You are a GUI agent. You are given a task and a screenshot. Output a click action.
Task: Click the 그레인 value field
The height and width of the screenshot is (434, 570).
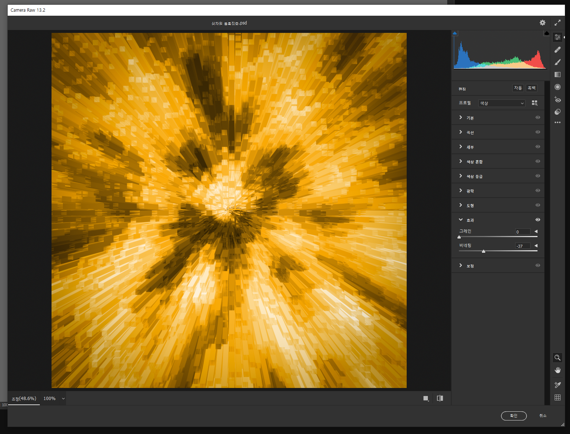tap(523, 232)
